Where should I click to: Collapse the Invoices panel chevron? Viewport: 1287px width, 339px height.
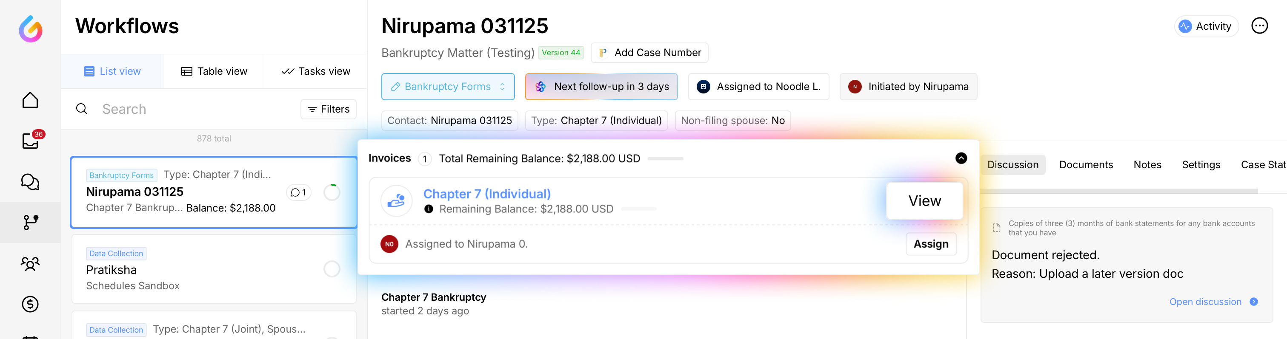[x=961, y=158]
